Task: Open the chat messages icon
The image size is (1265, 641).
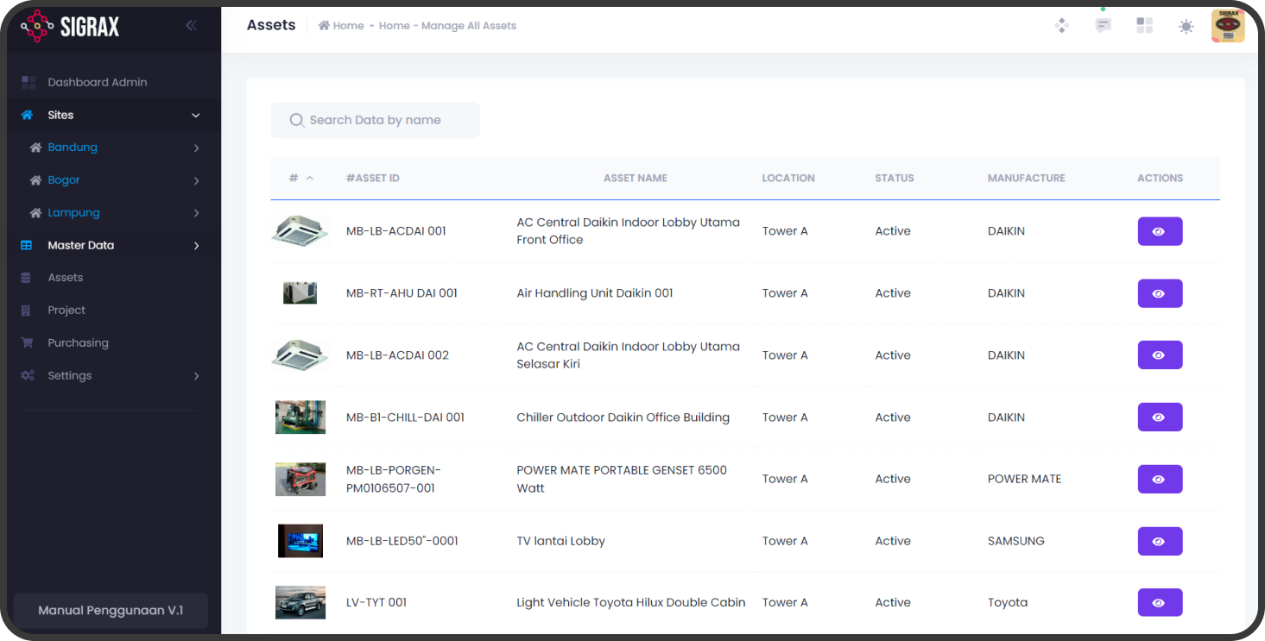Action: (x=1103, y=26)
